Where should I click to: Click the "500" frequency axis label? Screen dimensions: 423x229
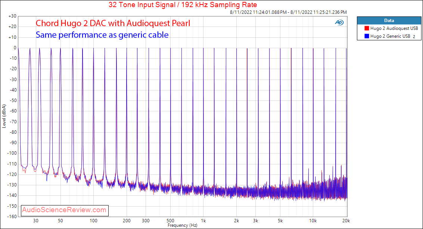tap(171, 221)
